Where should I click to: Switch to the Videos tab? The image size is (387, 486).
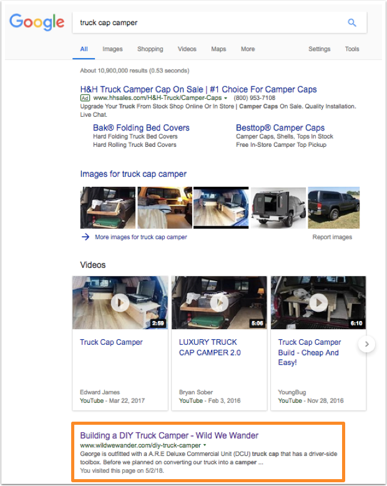(x=187, y=49)
